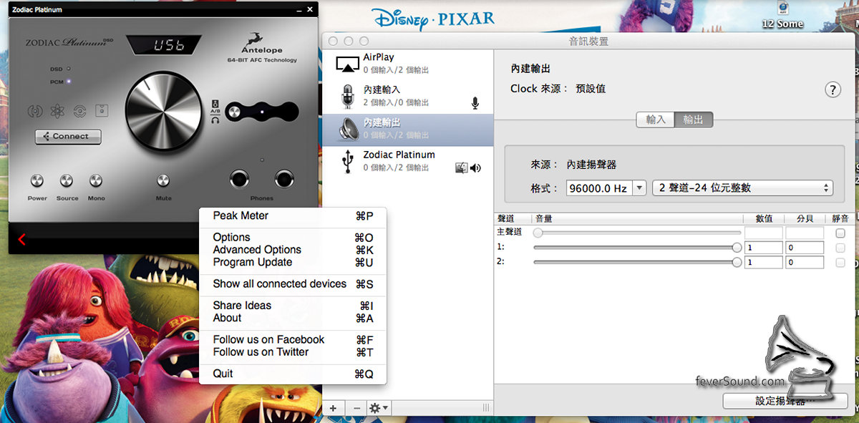Image resolution: width=859 pixels, height=423 pixels.
Task: Click the surround waves icon on Zodiac panel
Action: (x=35, y=111)
